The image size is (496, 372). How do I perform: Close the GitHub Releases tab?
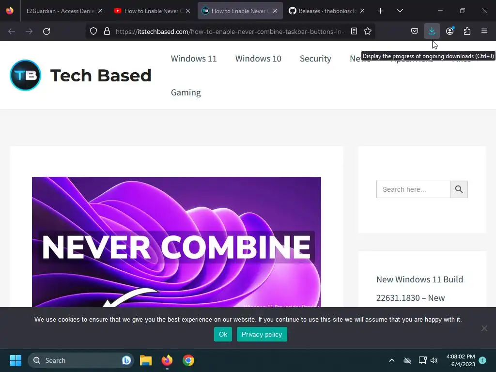click(362, 11)
